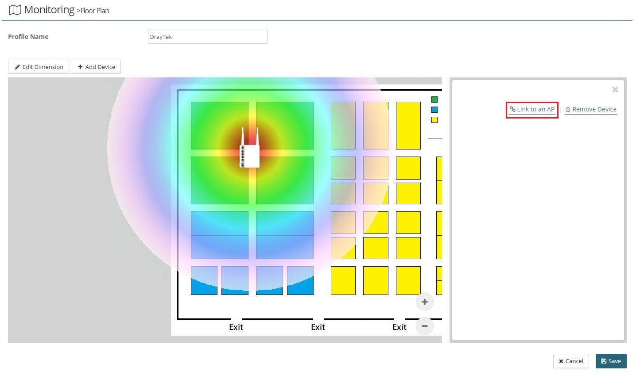The image size is (636, 379).
Task: Click the Floor Plan breadcrumb text
Action: tap(94, 11)
